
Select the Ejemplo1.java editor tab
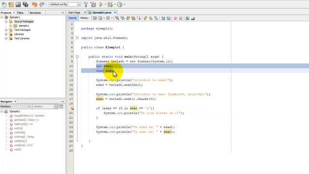click(x=102, y=13)
